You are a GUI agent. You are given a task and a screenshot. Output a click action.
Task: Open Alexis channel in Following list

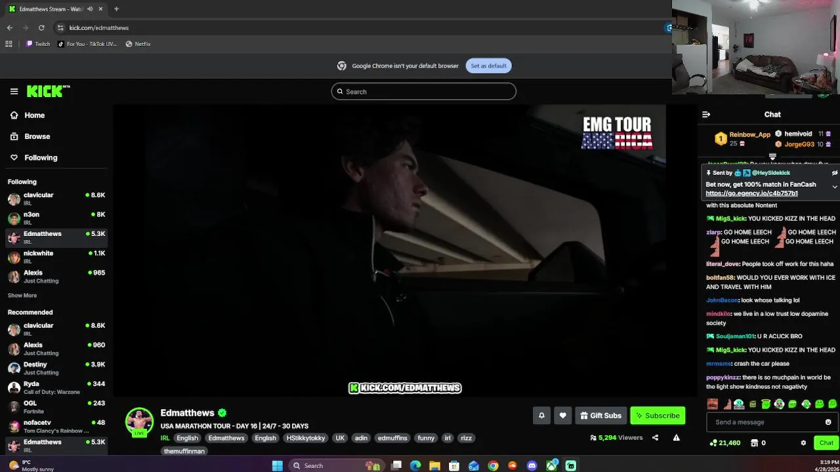(56, 276)
